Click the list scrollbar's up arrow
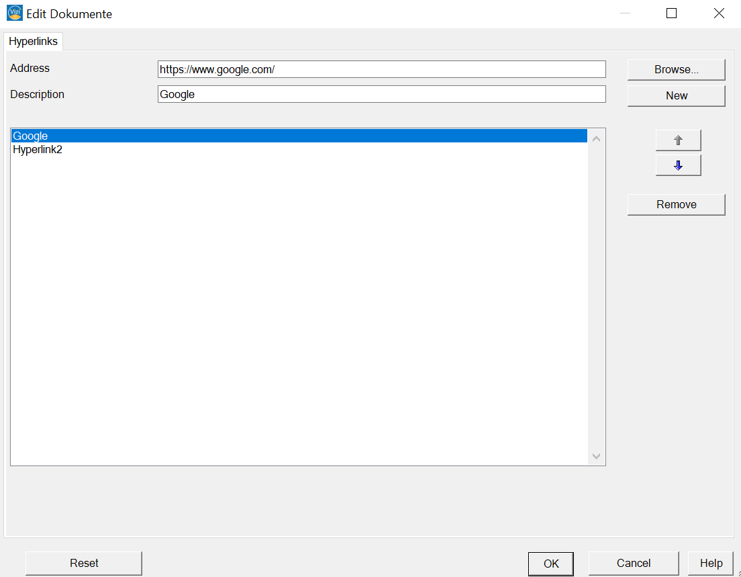This screenshot has height=577, width=741. click(596, 138)
